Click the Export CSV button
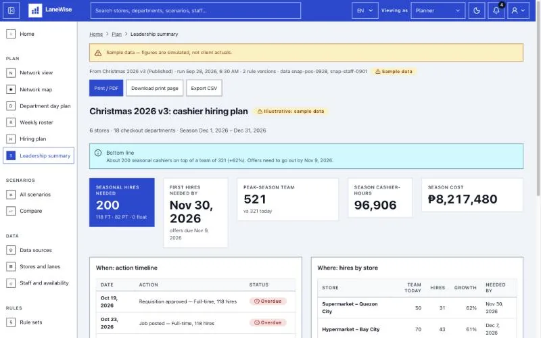 204,89
